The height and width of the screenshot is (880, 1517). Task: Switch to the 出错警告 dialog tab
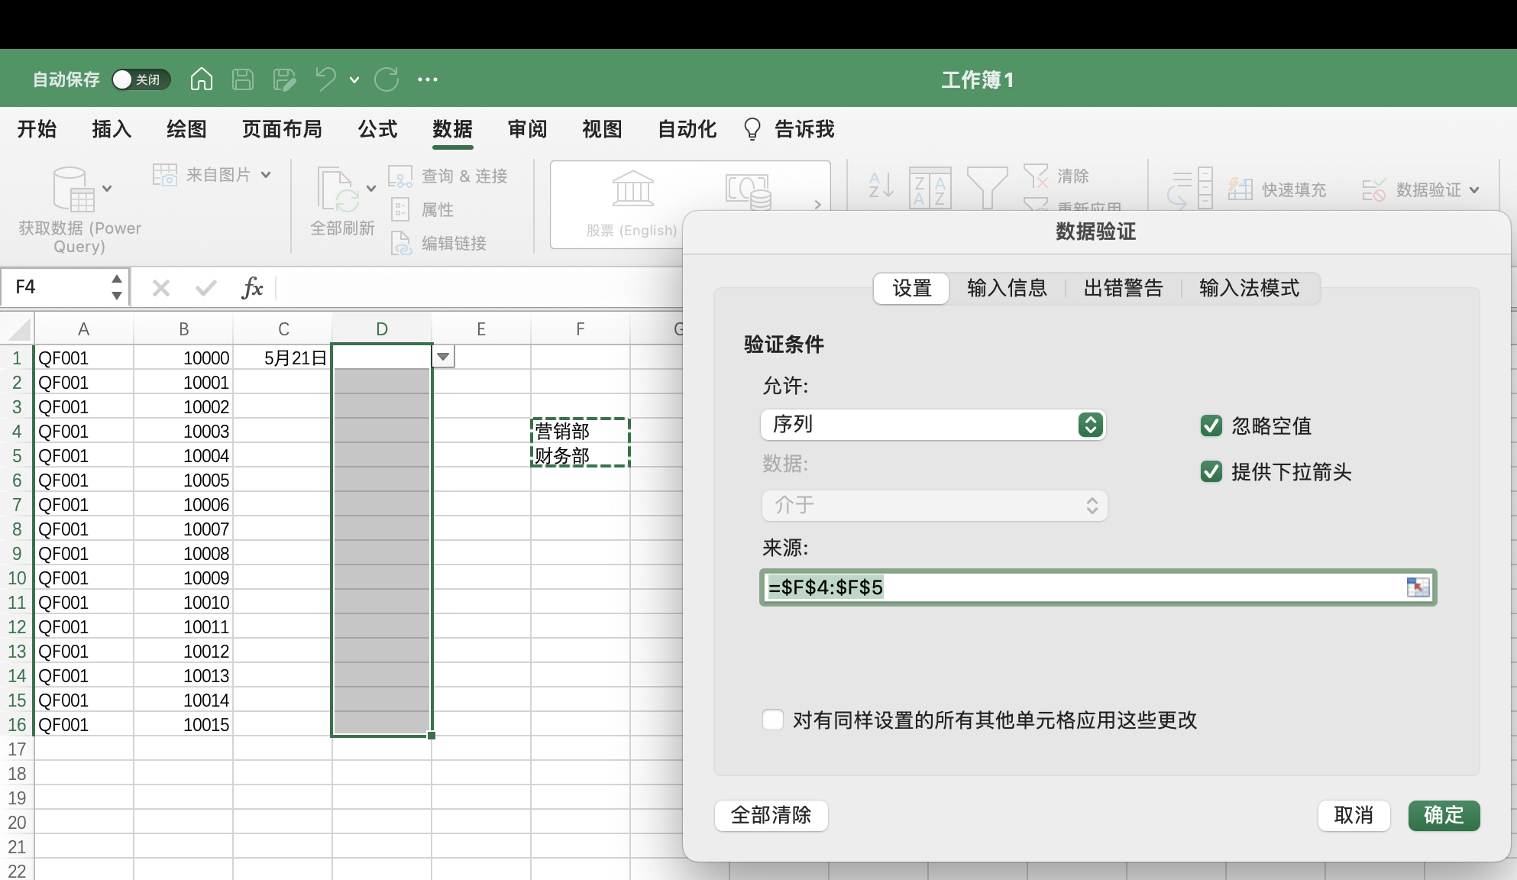[x=1123, y=289]
